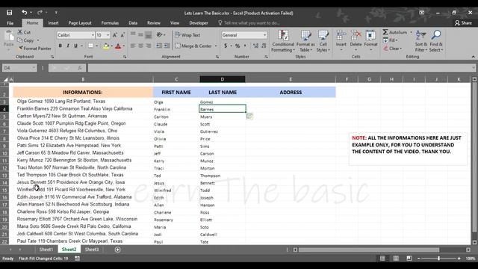Open the Name Box dropdown
This screenshot has height=269, width=478.
pyautogui.click(x=34, y=68)
